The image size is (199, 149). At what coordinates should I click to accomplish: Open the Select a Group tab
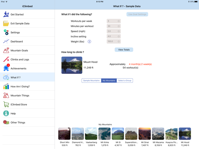point(125,81)
